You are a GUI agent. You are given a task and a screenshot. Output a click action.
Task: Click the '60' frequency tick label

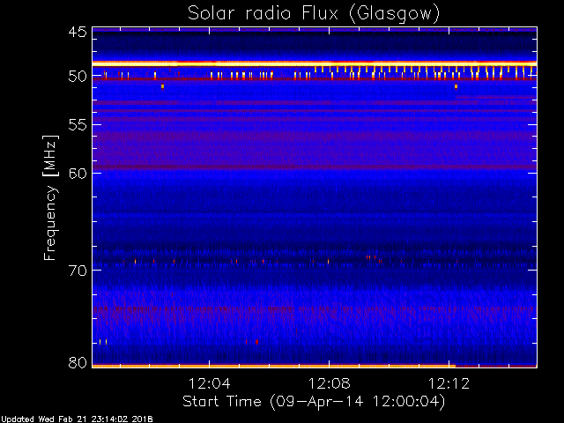[x=78, y=174]
